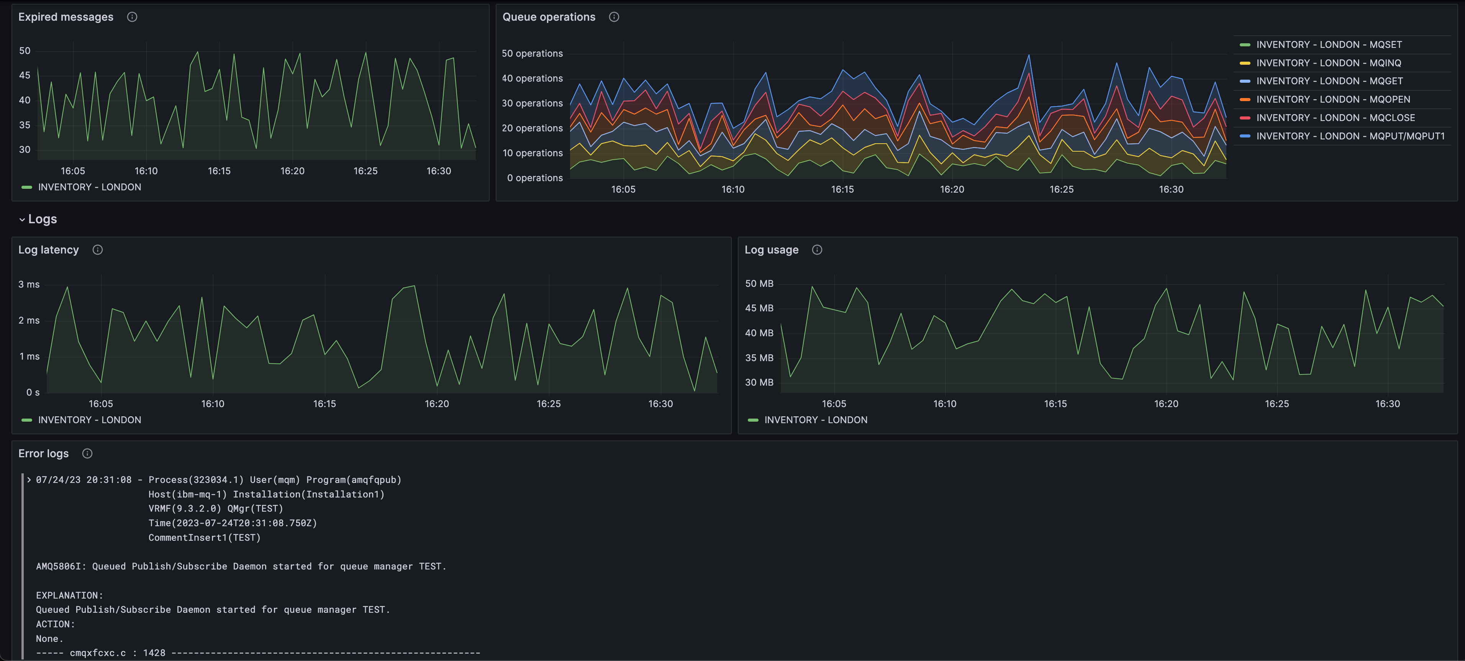Image resolution: width=1465 pixels, height=661 pixels.
Task: Click the AMQ5806I log message line
Action: pos(241,566)
